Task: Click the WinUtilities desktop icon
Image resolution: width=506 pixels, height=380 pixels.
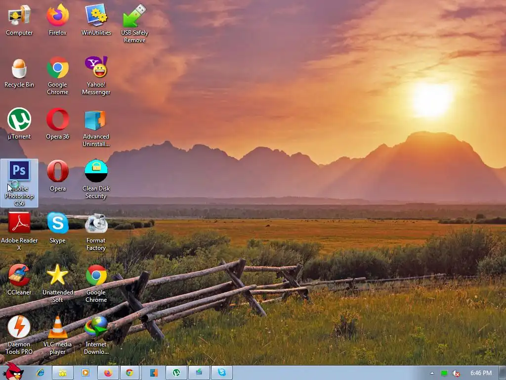Action: [96, 20]
